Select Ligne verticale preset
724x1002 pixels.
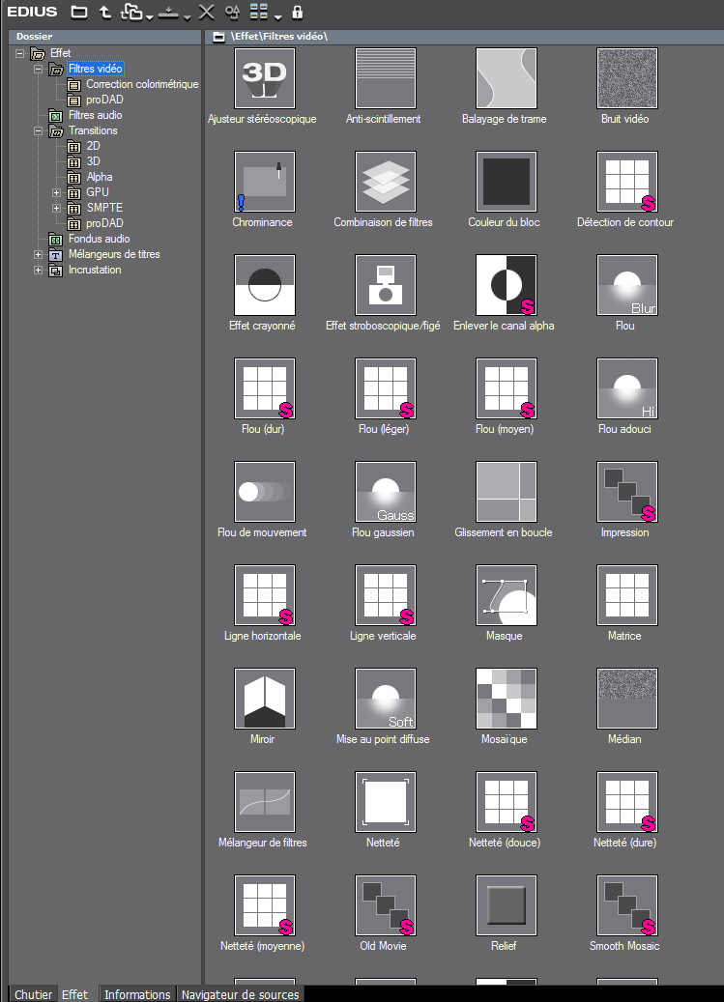click(386, 596)
